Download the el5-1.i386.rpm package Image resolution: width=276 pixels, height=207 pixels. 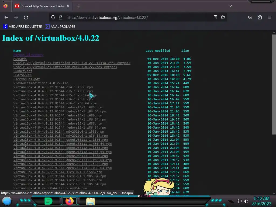(x=53, y=91)
